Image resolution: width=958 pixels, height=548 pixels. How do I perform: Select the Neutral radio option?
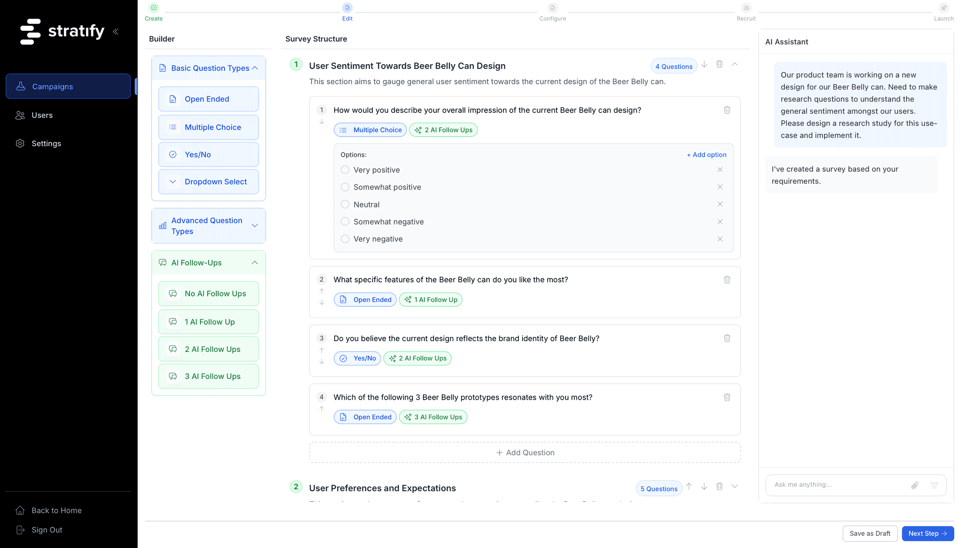point(345,204)
